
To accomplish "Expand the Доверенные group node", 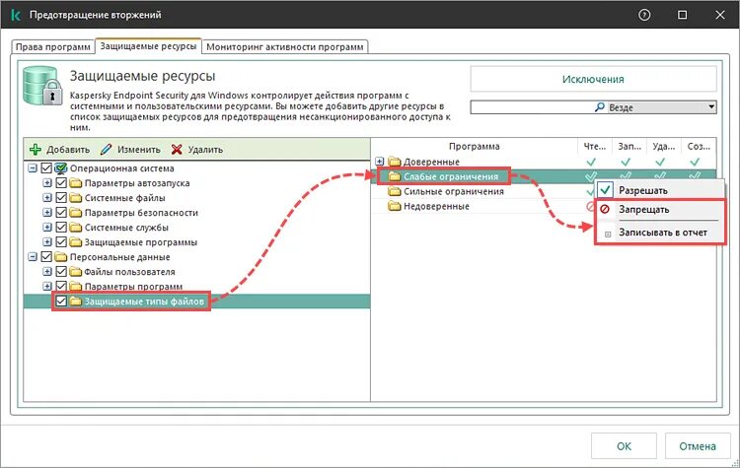I will [380, 162].
